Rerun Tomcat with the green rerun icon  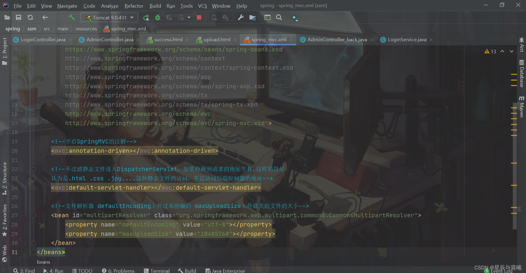[x=146, y=18]
